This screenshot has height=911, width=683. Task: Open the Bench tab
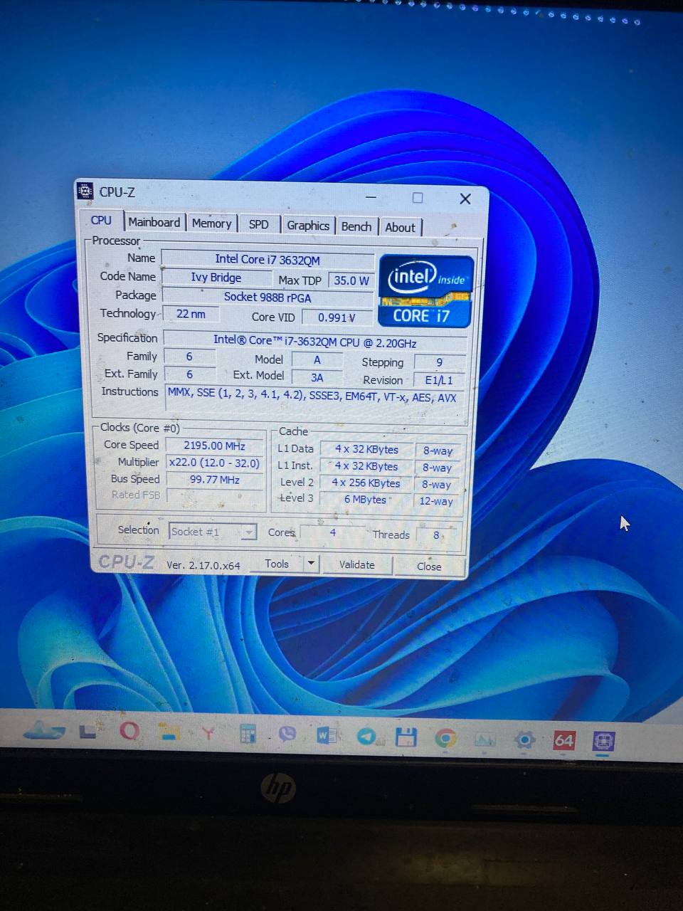click(356, 226)
